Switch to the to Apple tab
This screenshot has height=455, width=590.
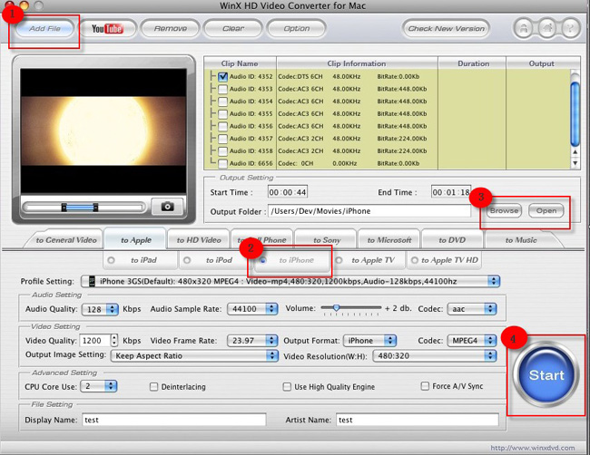tap(136, 239)
